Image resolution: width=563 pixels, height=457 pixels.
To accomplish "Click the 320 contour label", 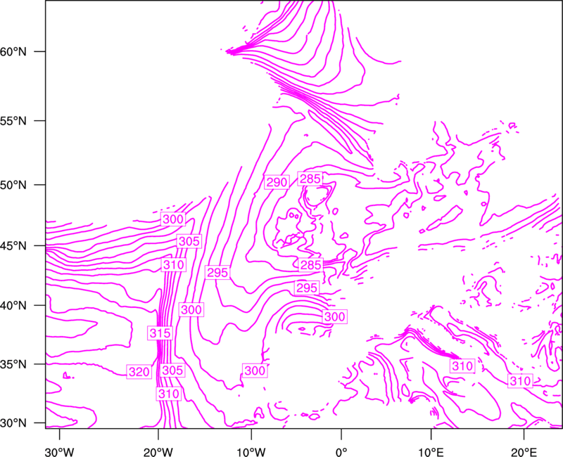I will 139,372.
